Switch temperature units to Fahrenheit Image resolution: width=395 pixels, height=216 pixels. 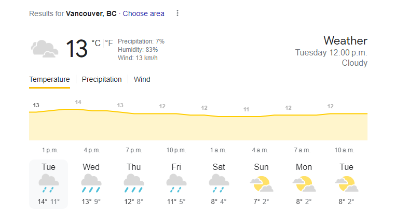tap(109, 43)
